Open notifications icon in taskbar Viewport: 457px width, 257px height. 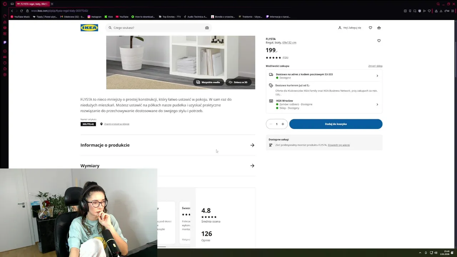point(452,253)
